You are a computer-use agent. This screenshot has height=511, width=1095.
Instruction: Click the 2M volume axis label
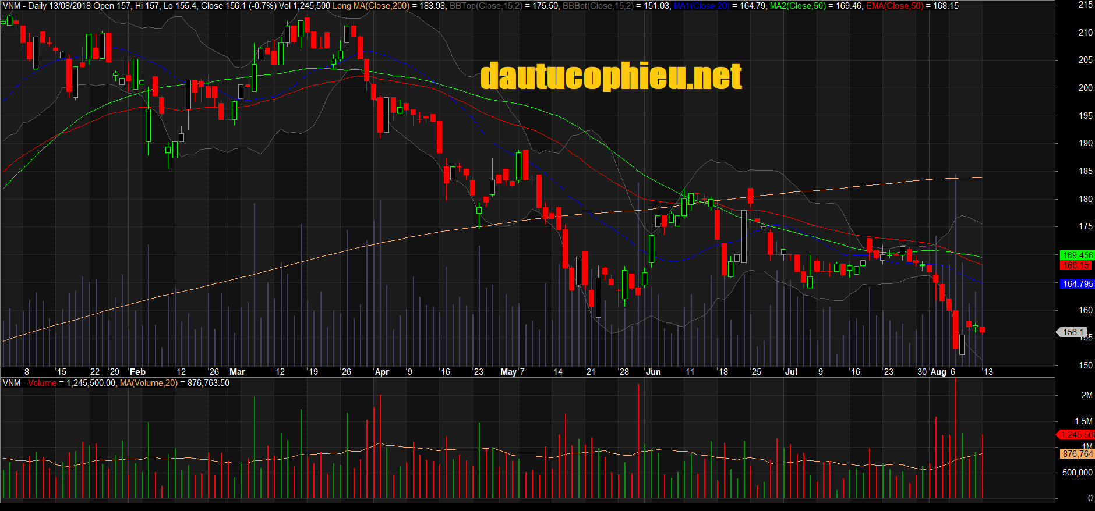[1087, 395]
